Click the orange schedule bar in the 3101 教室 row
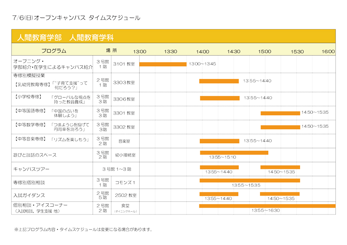Image resolution: width=347 pixels, height=245 pixels. tap(163, 64)
